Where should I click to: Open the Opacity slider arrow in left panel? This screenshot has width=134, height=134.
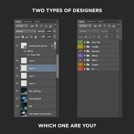pos(54,31)
